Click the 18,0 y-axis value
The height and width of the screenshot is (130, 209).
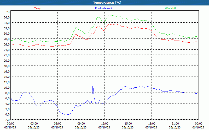tap(7, 66)
